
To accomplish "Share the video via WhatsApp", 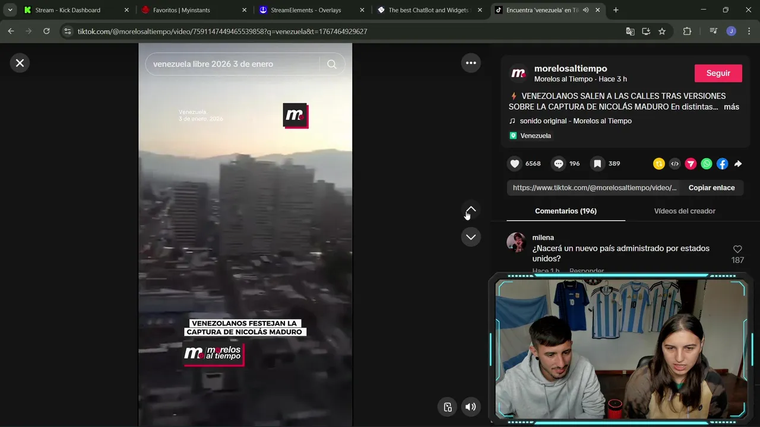I will [x=707, y=164].
